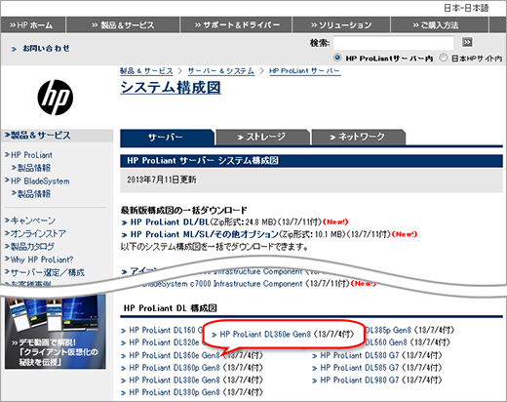Click 日本-日本語 language label

click(466, 8)
